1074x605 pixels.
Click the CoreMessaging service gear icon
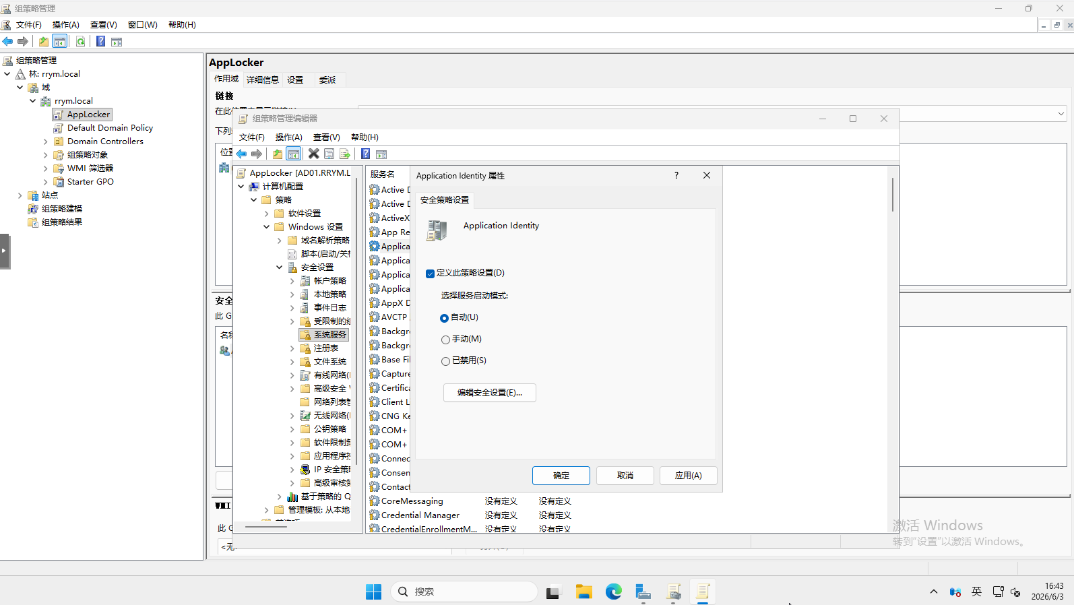[x=375, y=501]
